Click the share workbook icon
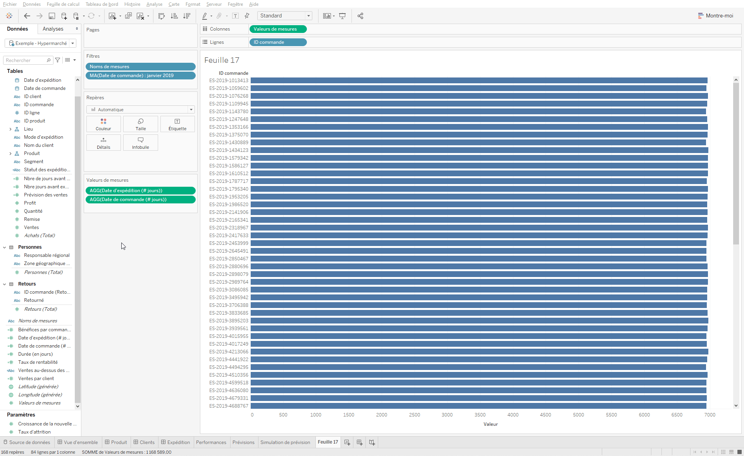Viewport: 744px width, 456px height. (x=360, y=16)
